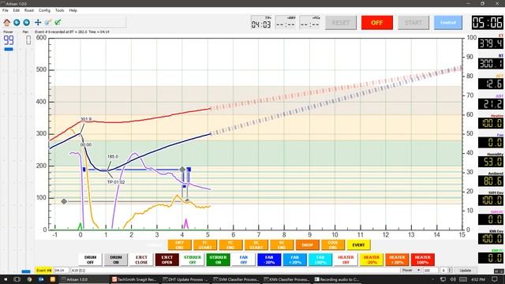Click the grey diamond event marker near minute 4
The image size is (505, 284).
(x=182, y=169)
